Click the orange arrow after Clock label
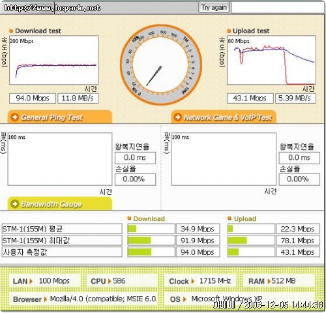 [x=192, y=281]
